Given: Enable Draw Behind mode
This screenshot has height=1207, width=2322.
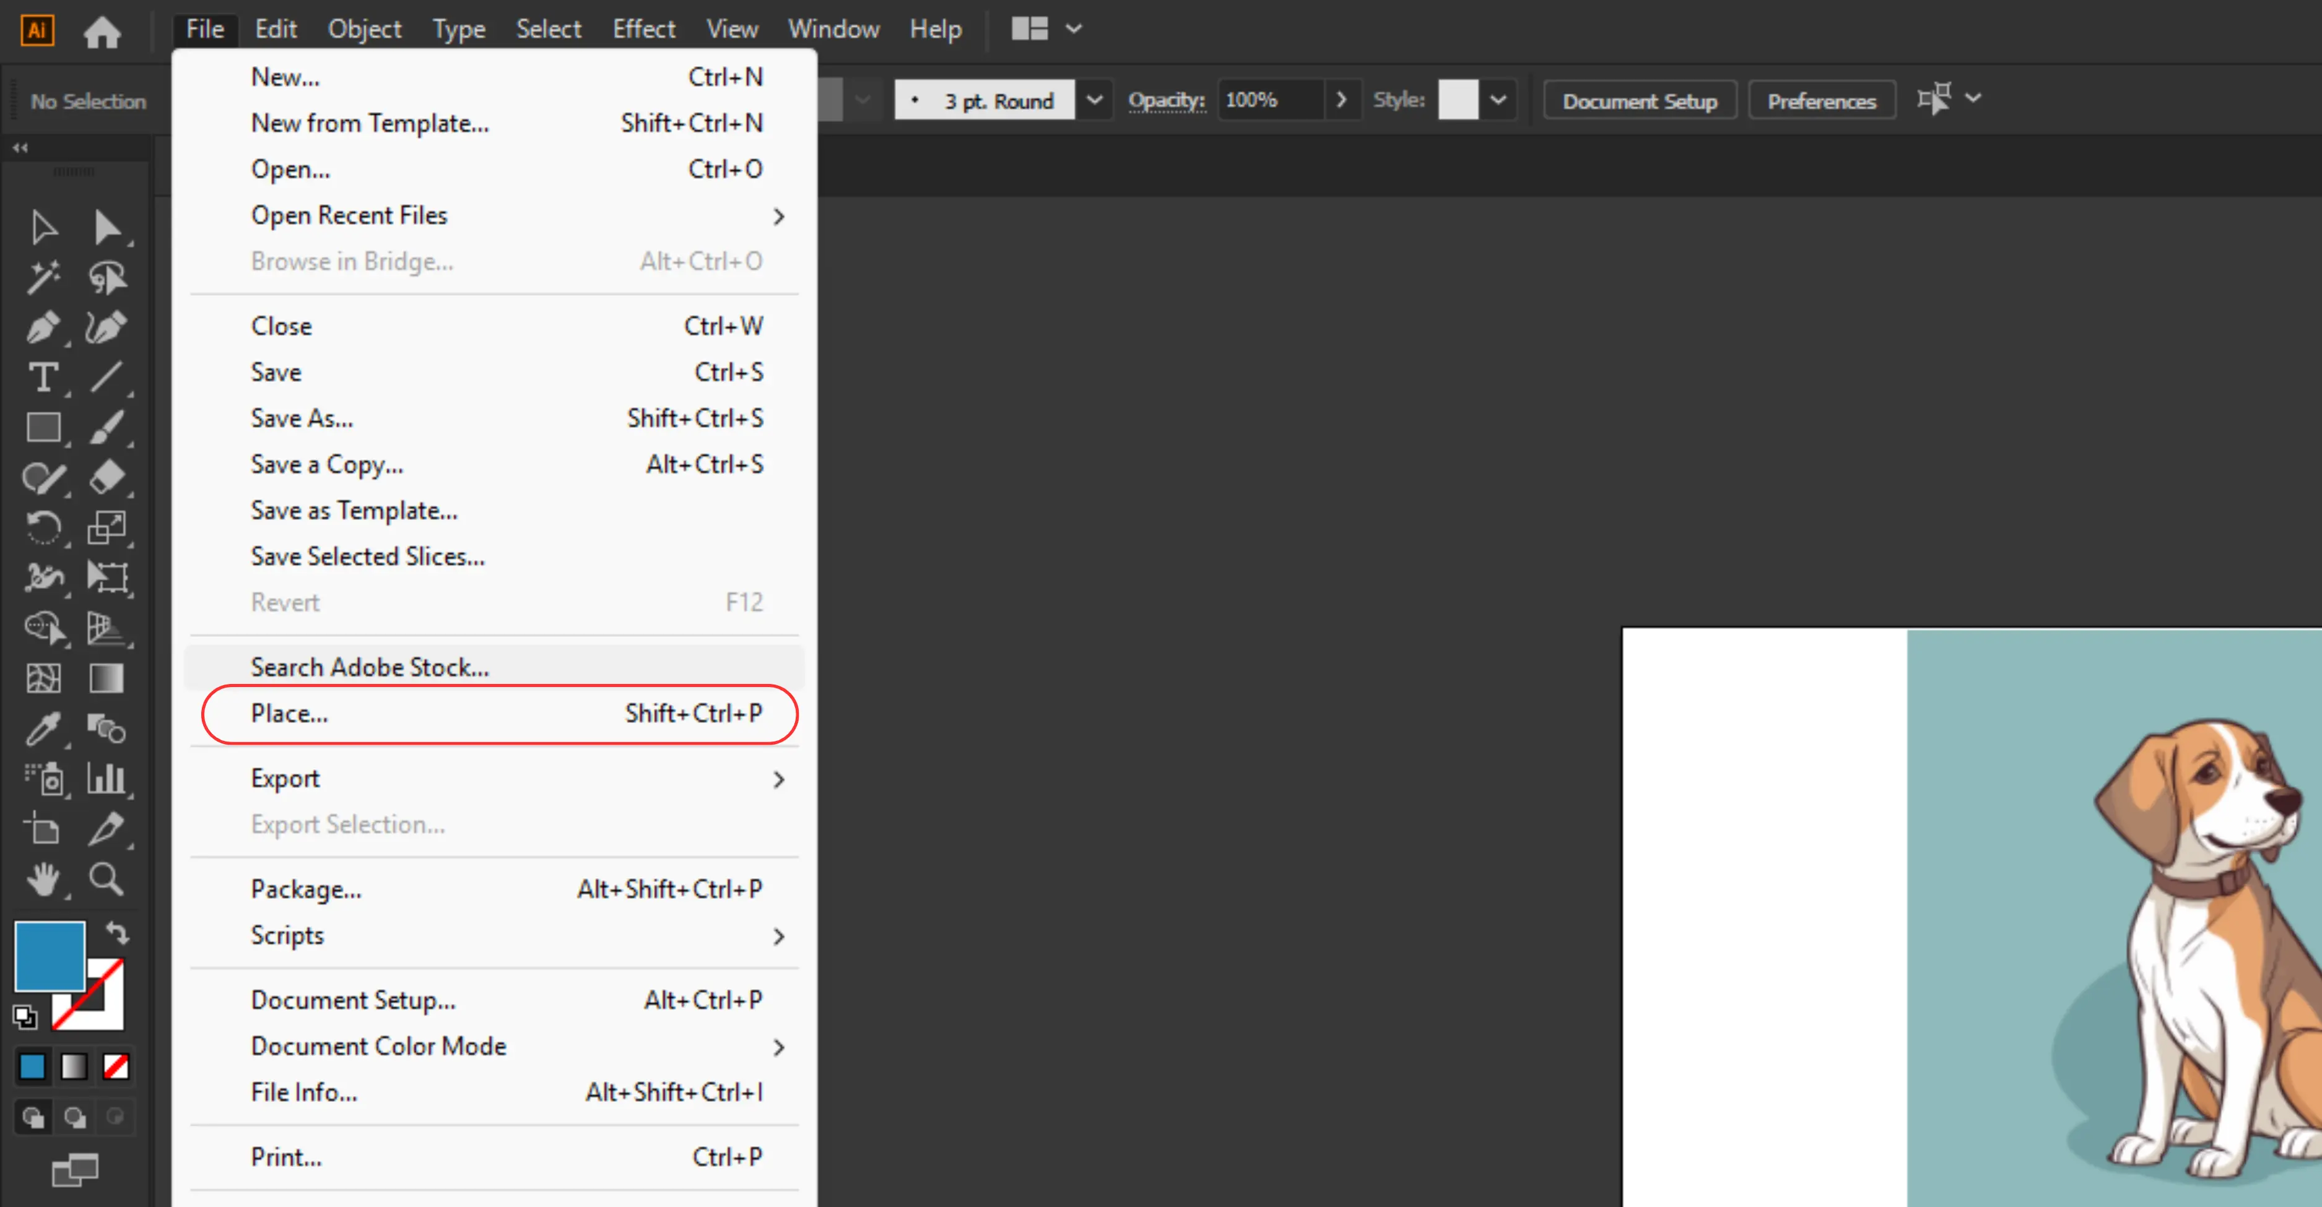Looking at the screenshot, I should tap(75, 1118).
